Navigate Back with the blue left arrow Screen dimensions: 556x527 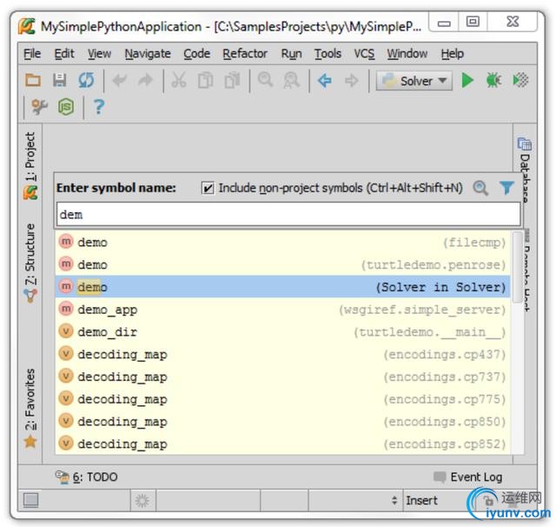(324, 81)
